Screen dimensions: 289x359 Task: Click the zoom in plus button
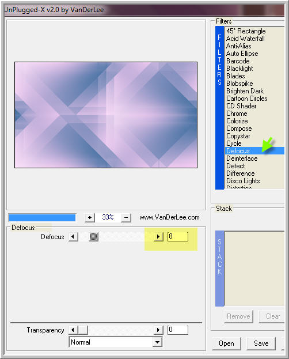coord(90,217)
